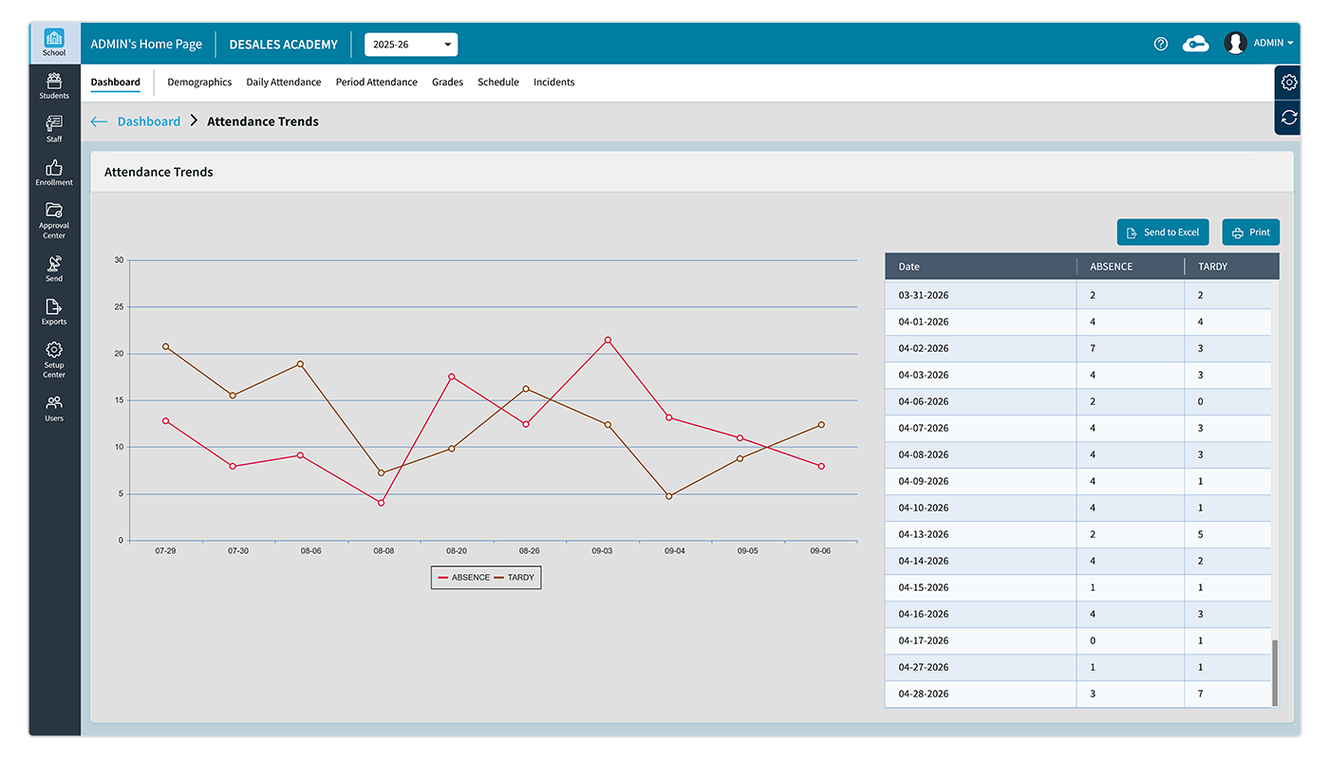This screenshot has height=759, width=1329.
Task: Switch to the Schedule tab
Action: [498, 83]
